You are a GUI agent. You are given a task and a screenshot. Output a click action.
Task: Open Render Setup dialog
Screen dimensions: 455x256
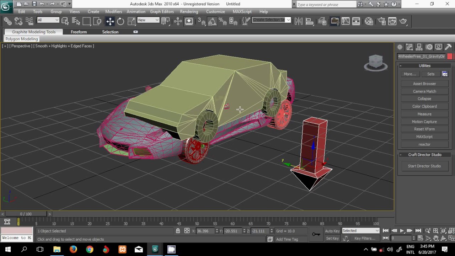382,21
